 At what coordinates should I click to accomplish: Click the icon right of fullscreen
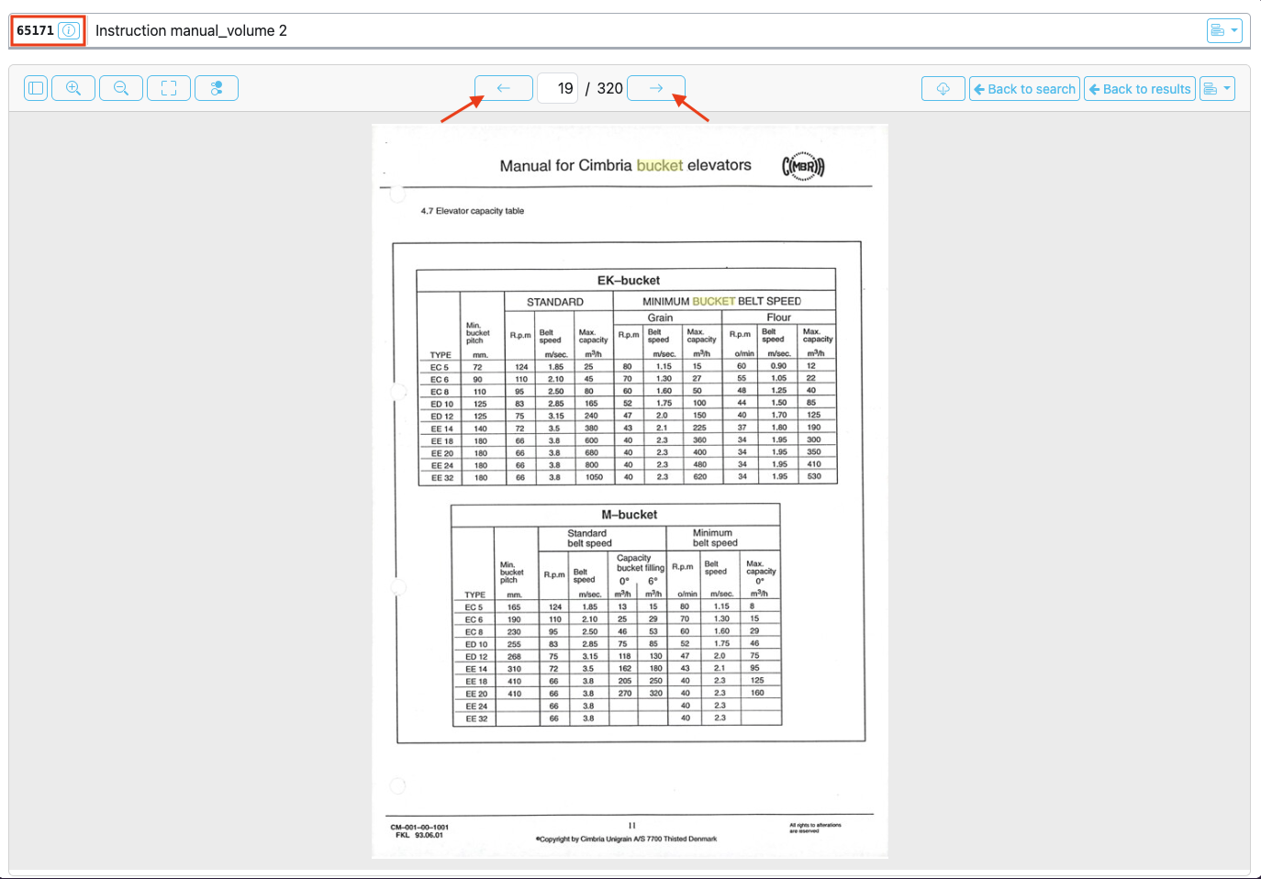pos(217,88)
